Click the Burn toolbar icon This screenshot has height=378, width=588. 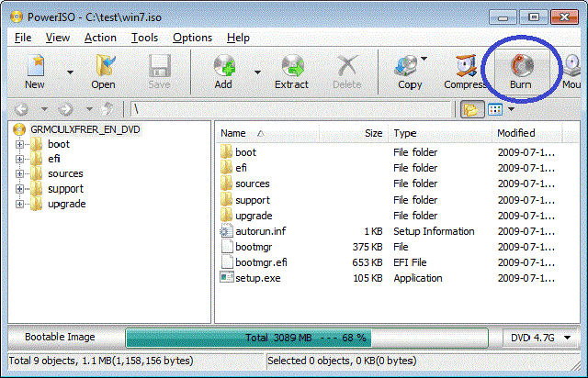[521, 72]
